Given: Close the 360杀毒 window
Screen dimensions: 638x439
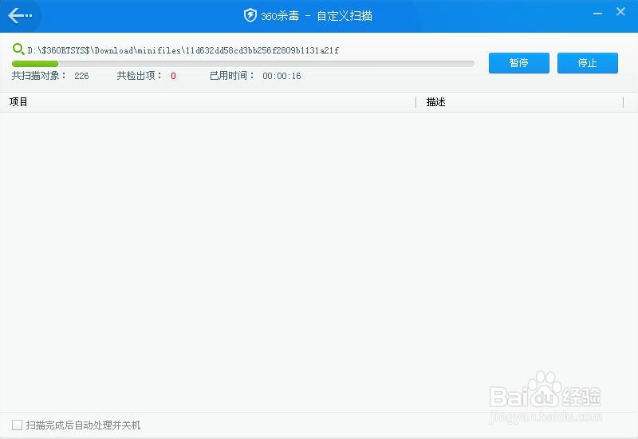Looking at the screenshot, I should point(620,12).
